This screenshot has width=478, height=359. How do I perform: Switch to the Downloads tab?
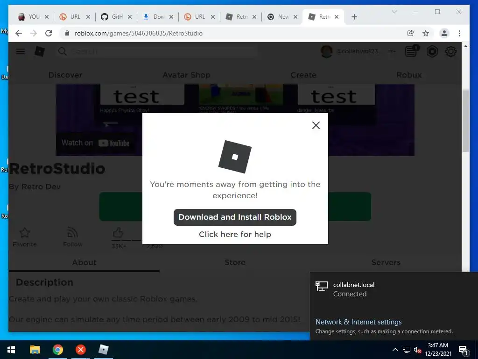coord(154,17)
